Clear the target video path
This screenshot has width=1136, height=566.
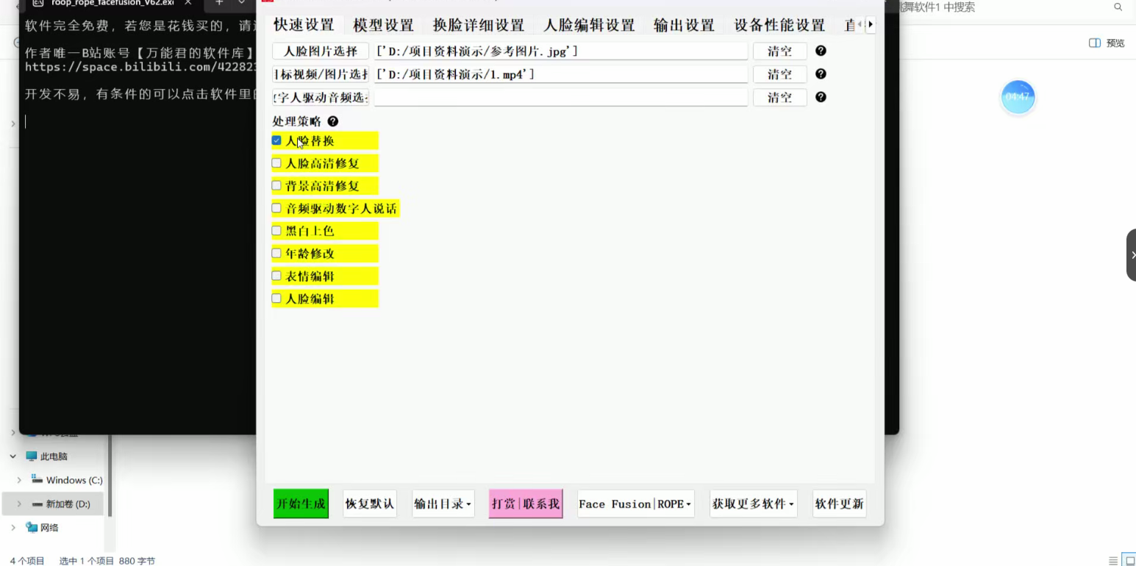pyautogui.click(x=780, y=74)
